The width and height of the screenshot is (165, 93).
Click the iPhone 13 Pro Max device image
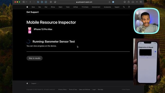coord(30,30)
